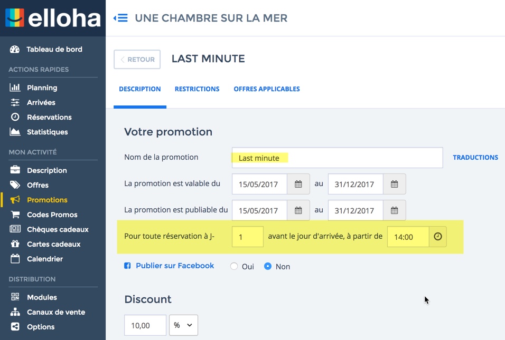
Task: Open calendar for publishable start date
Action: coord(298,210)
